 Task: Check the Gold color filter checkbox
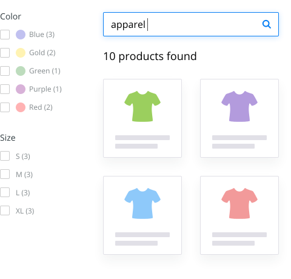[x=5, y=53]
